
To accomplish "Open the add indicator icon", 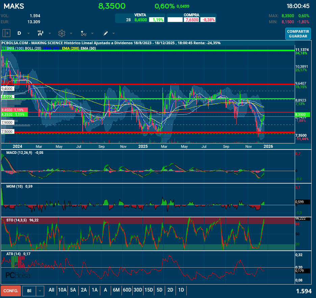I will [83, 33].
